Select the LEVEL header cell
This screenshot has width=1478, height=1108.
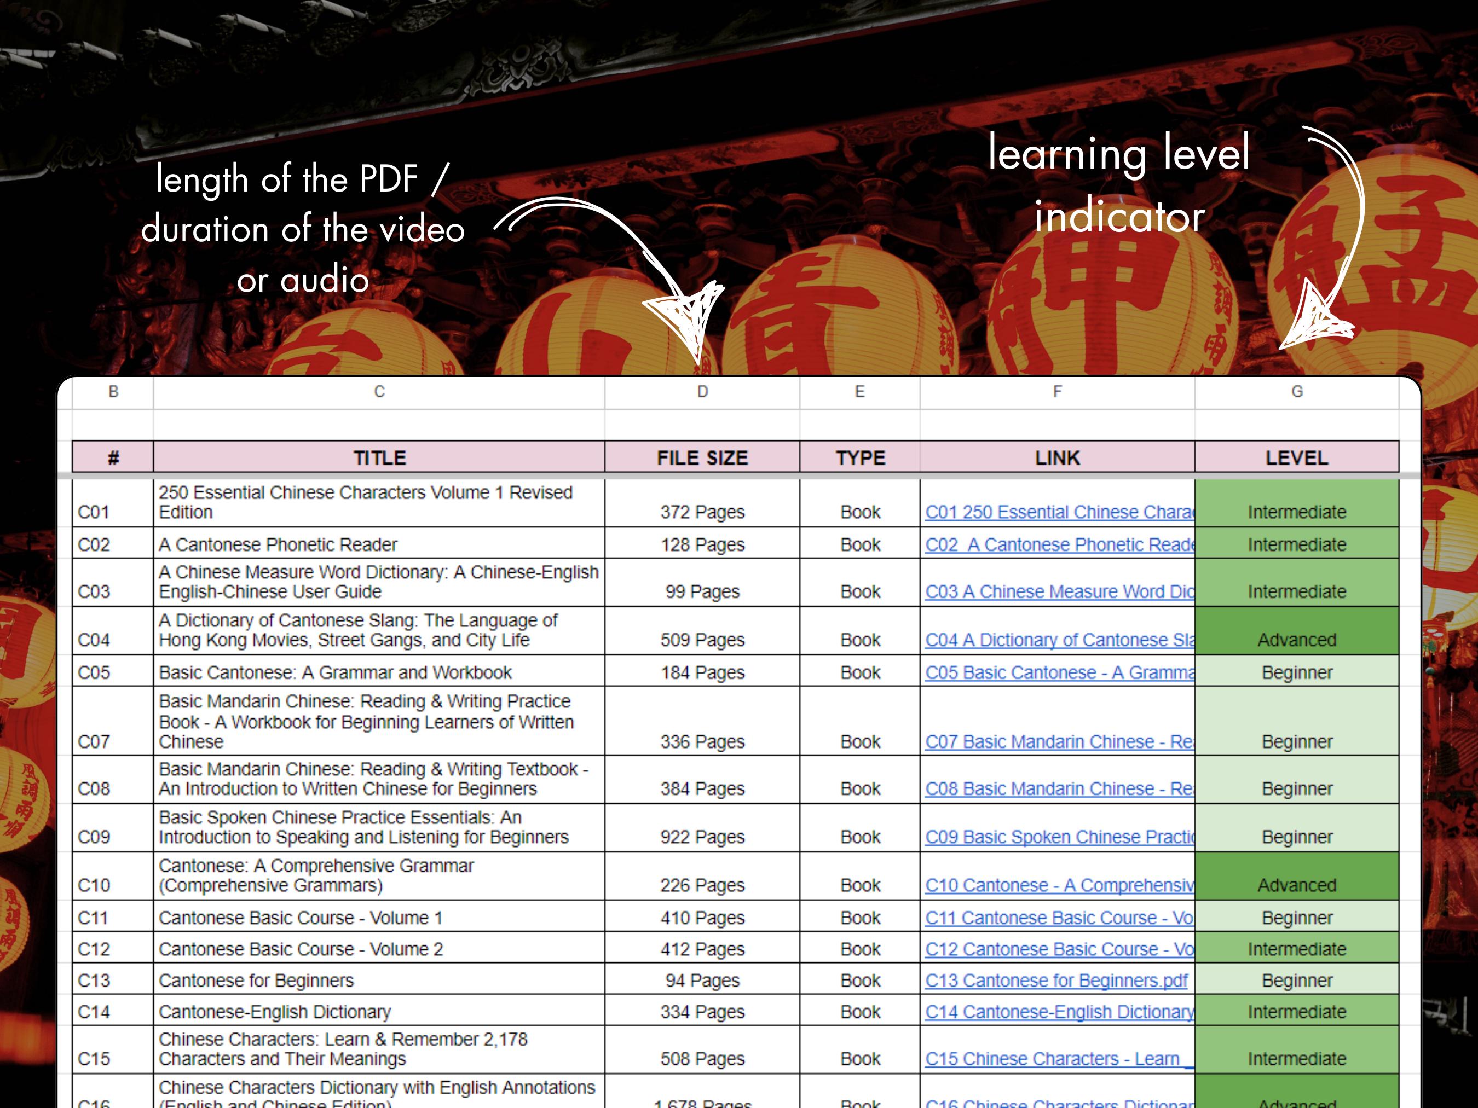[1297, 458]
